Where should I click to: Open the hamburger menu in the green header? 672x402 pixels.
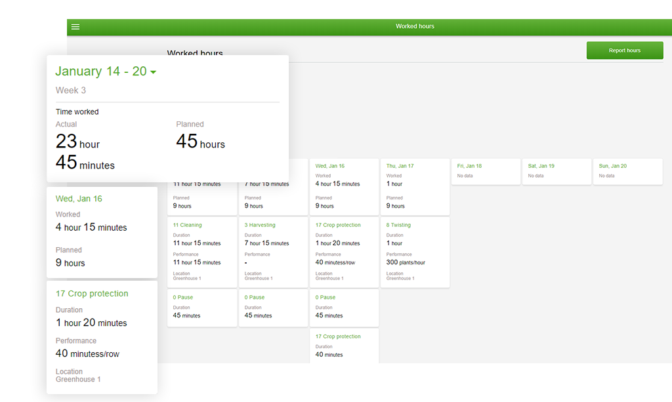pyautogui.click(x=75, y=27)
